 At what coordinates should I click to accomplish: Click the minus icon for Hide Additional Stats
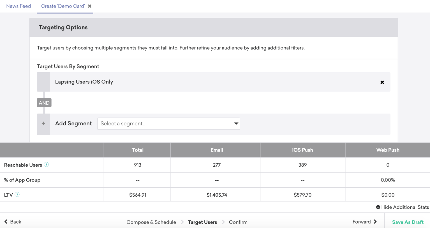[378, 207]
